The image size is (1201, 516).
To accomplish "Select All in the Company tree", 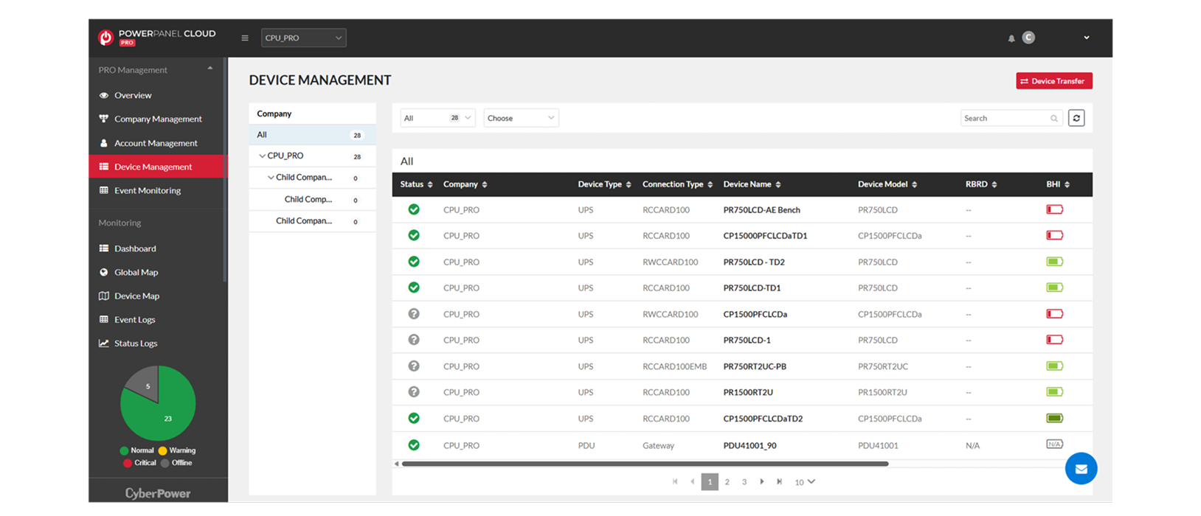I will point(312,135).
